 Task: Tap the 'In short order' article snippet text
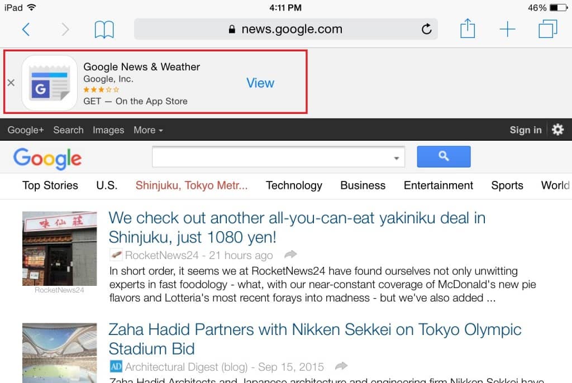[322, 284]
